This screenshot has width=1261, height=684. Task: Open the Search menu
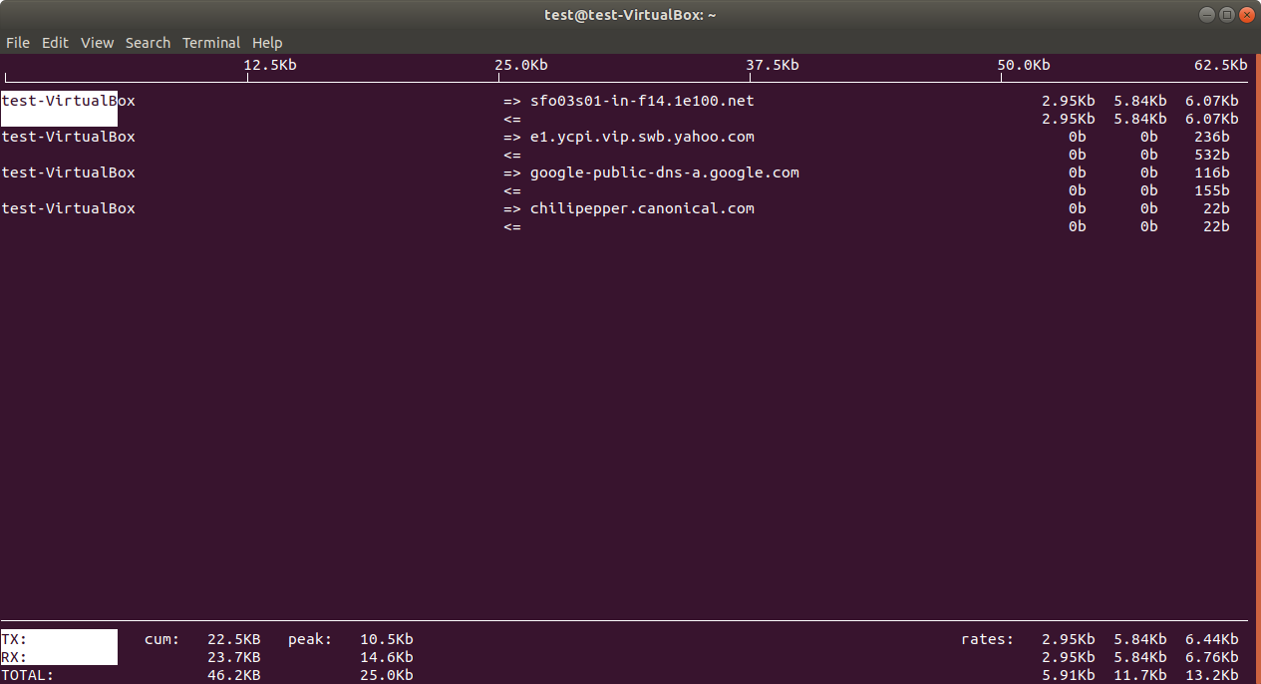148,43
